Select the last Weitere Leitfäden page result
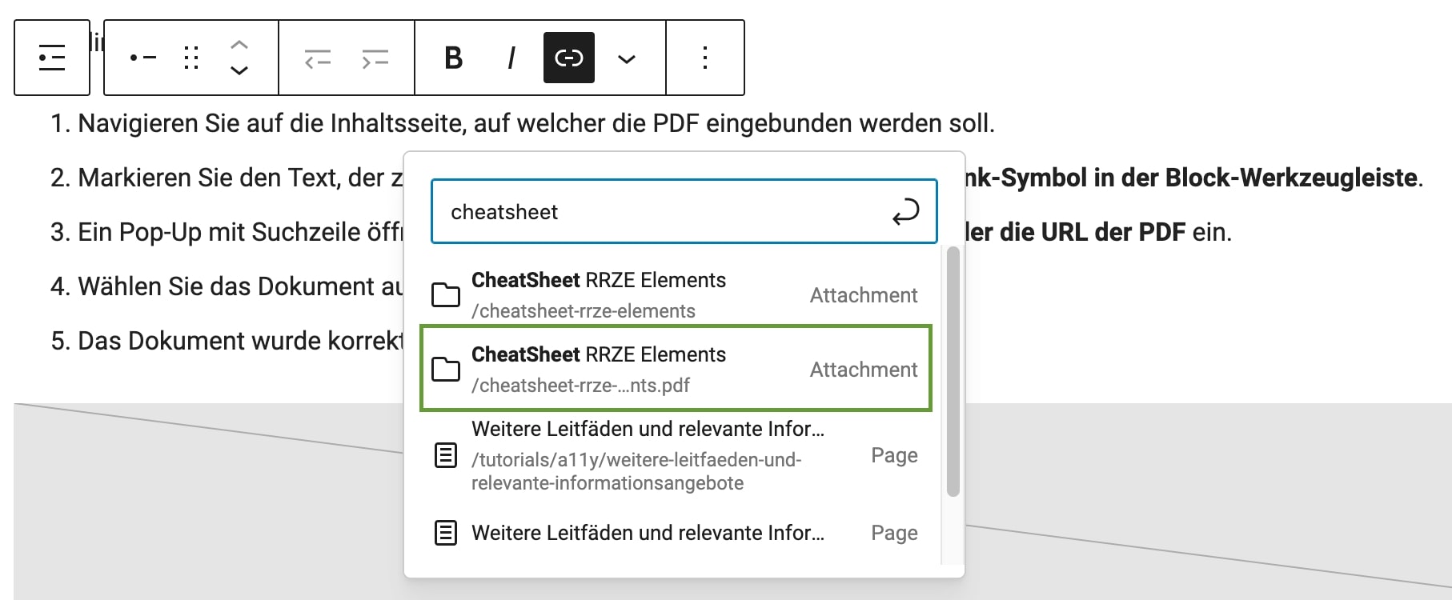Image resolution: width=1452 pixels, height=600 pixels. coord(676,533)
